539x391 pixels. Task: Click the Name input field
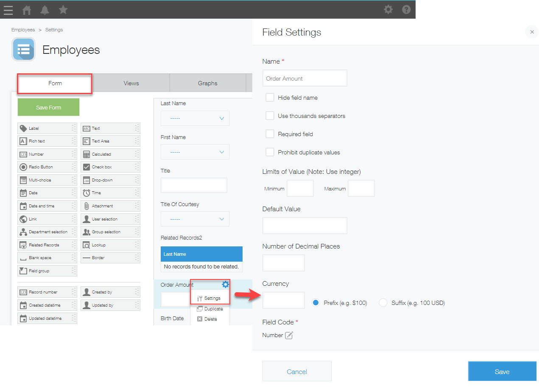(304, 78)
